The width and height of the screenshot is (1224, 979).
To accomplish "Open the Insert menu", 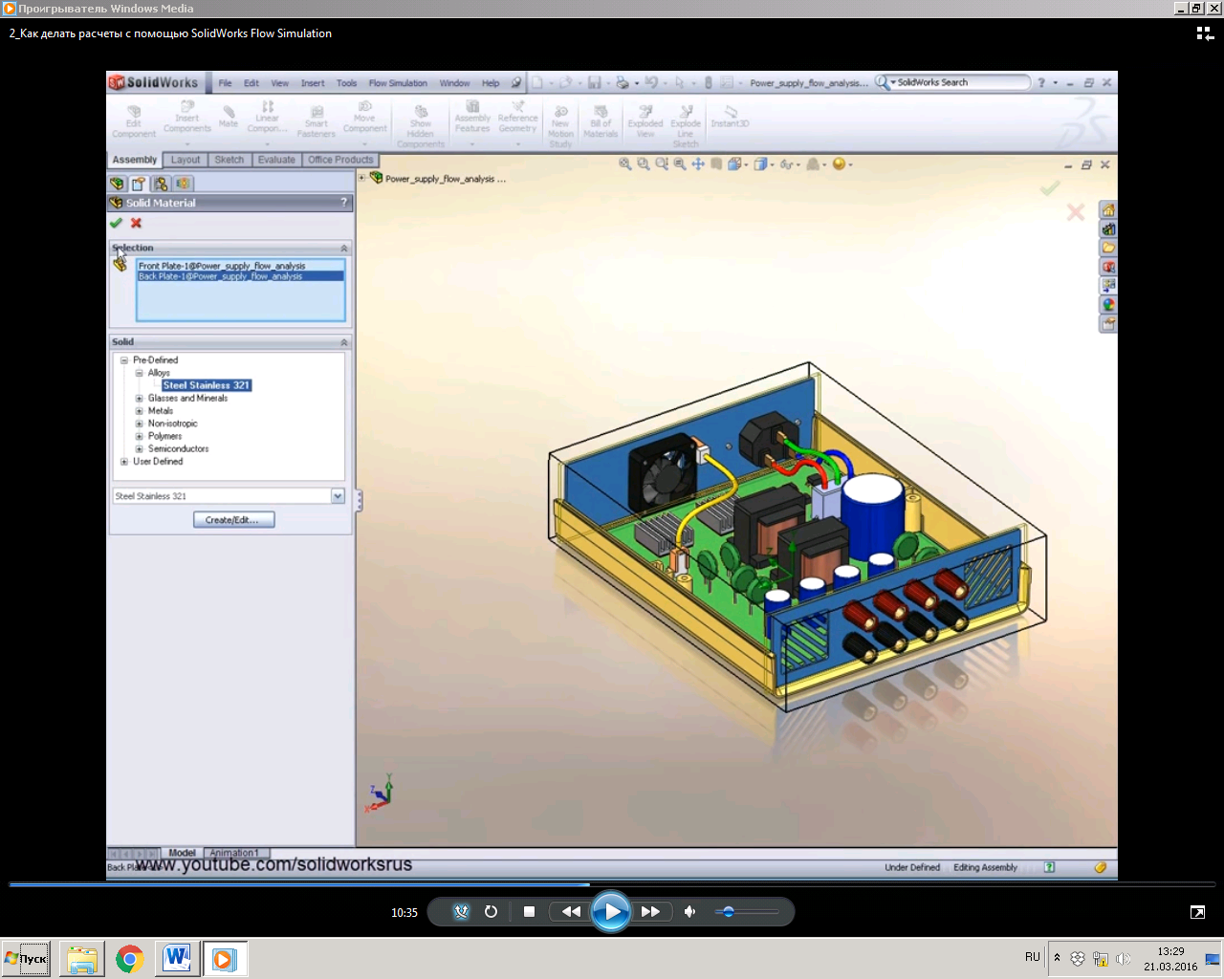I will coord(313,83).
